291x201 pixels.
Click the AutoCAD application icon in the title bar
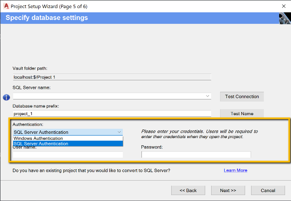6,6
